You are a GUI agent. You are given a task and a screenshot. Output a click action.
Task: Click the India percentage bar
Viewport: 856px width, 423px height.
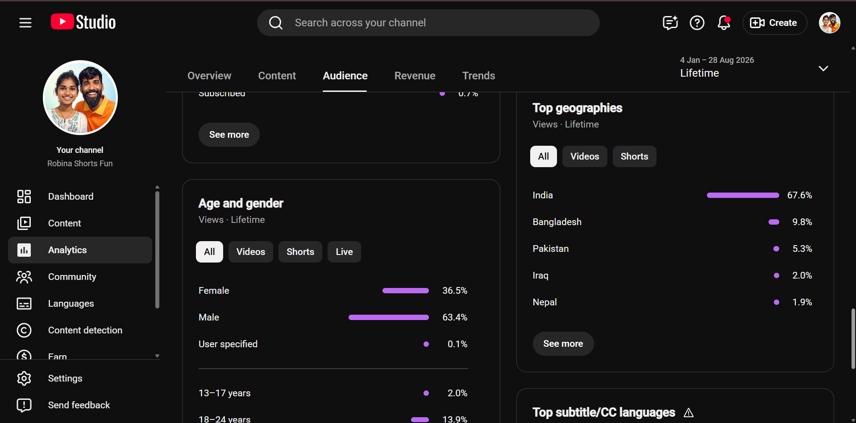click(x=743, y=195)
